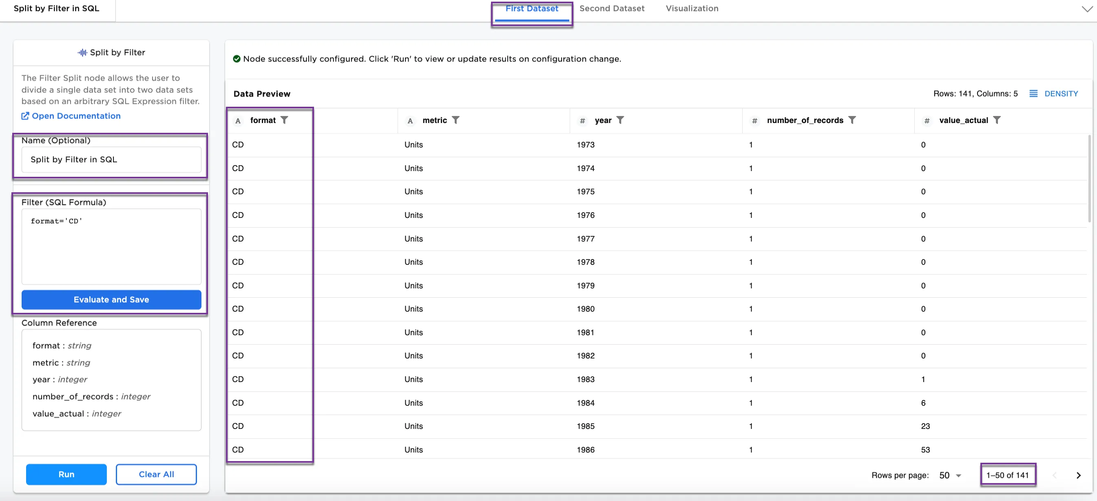Open the filter on the value_actual column
The height and width of the screenshot is (501, 1097).
coord(997,120)
